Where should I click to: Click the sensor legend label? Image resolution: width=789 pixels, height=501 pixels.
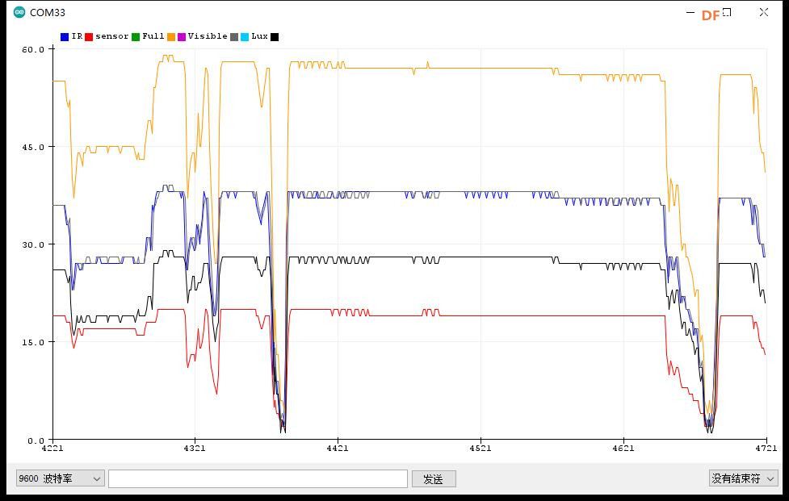[111, 36]
